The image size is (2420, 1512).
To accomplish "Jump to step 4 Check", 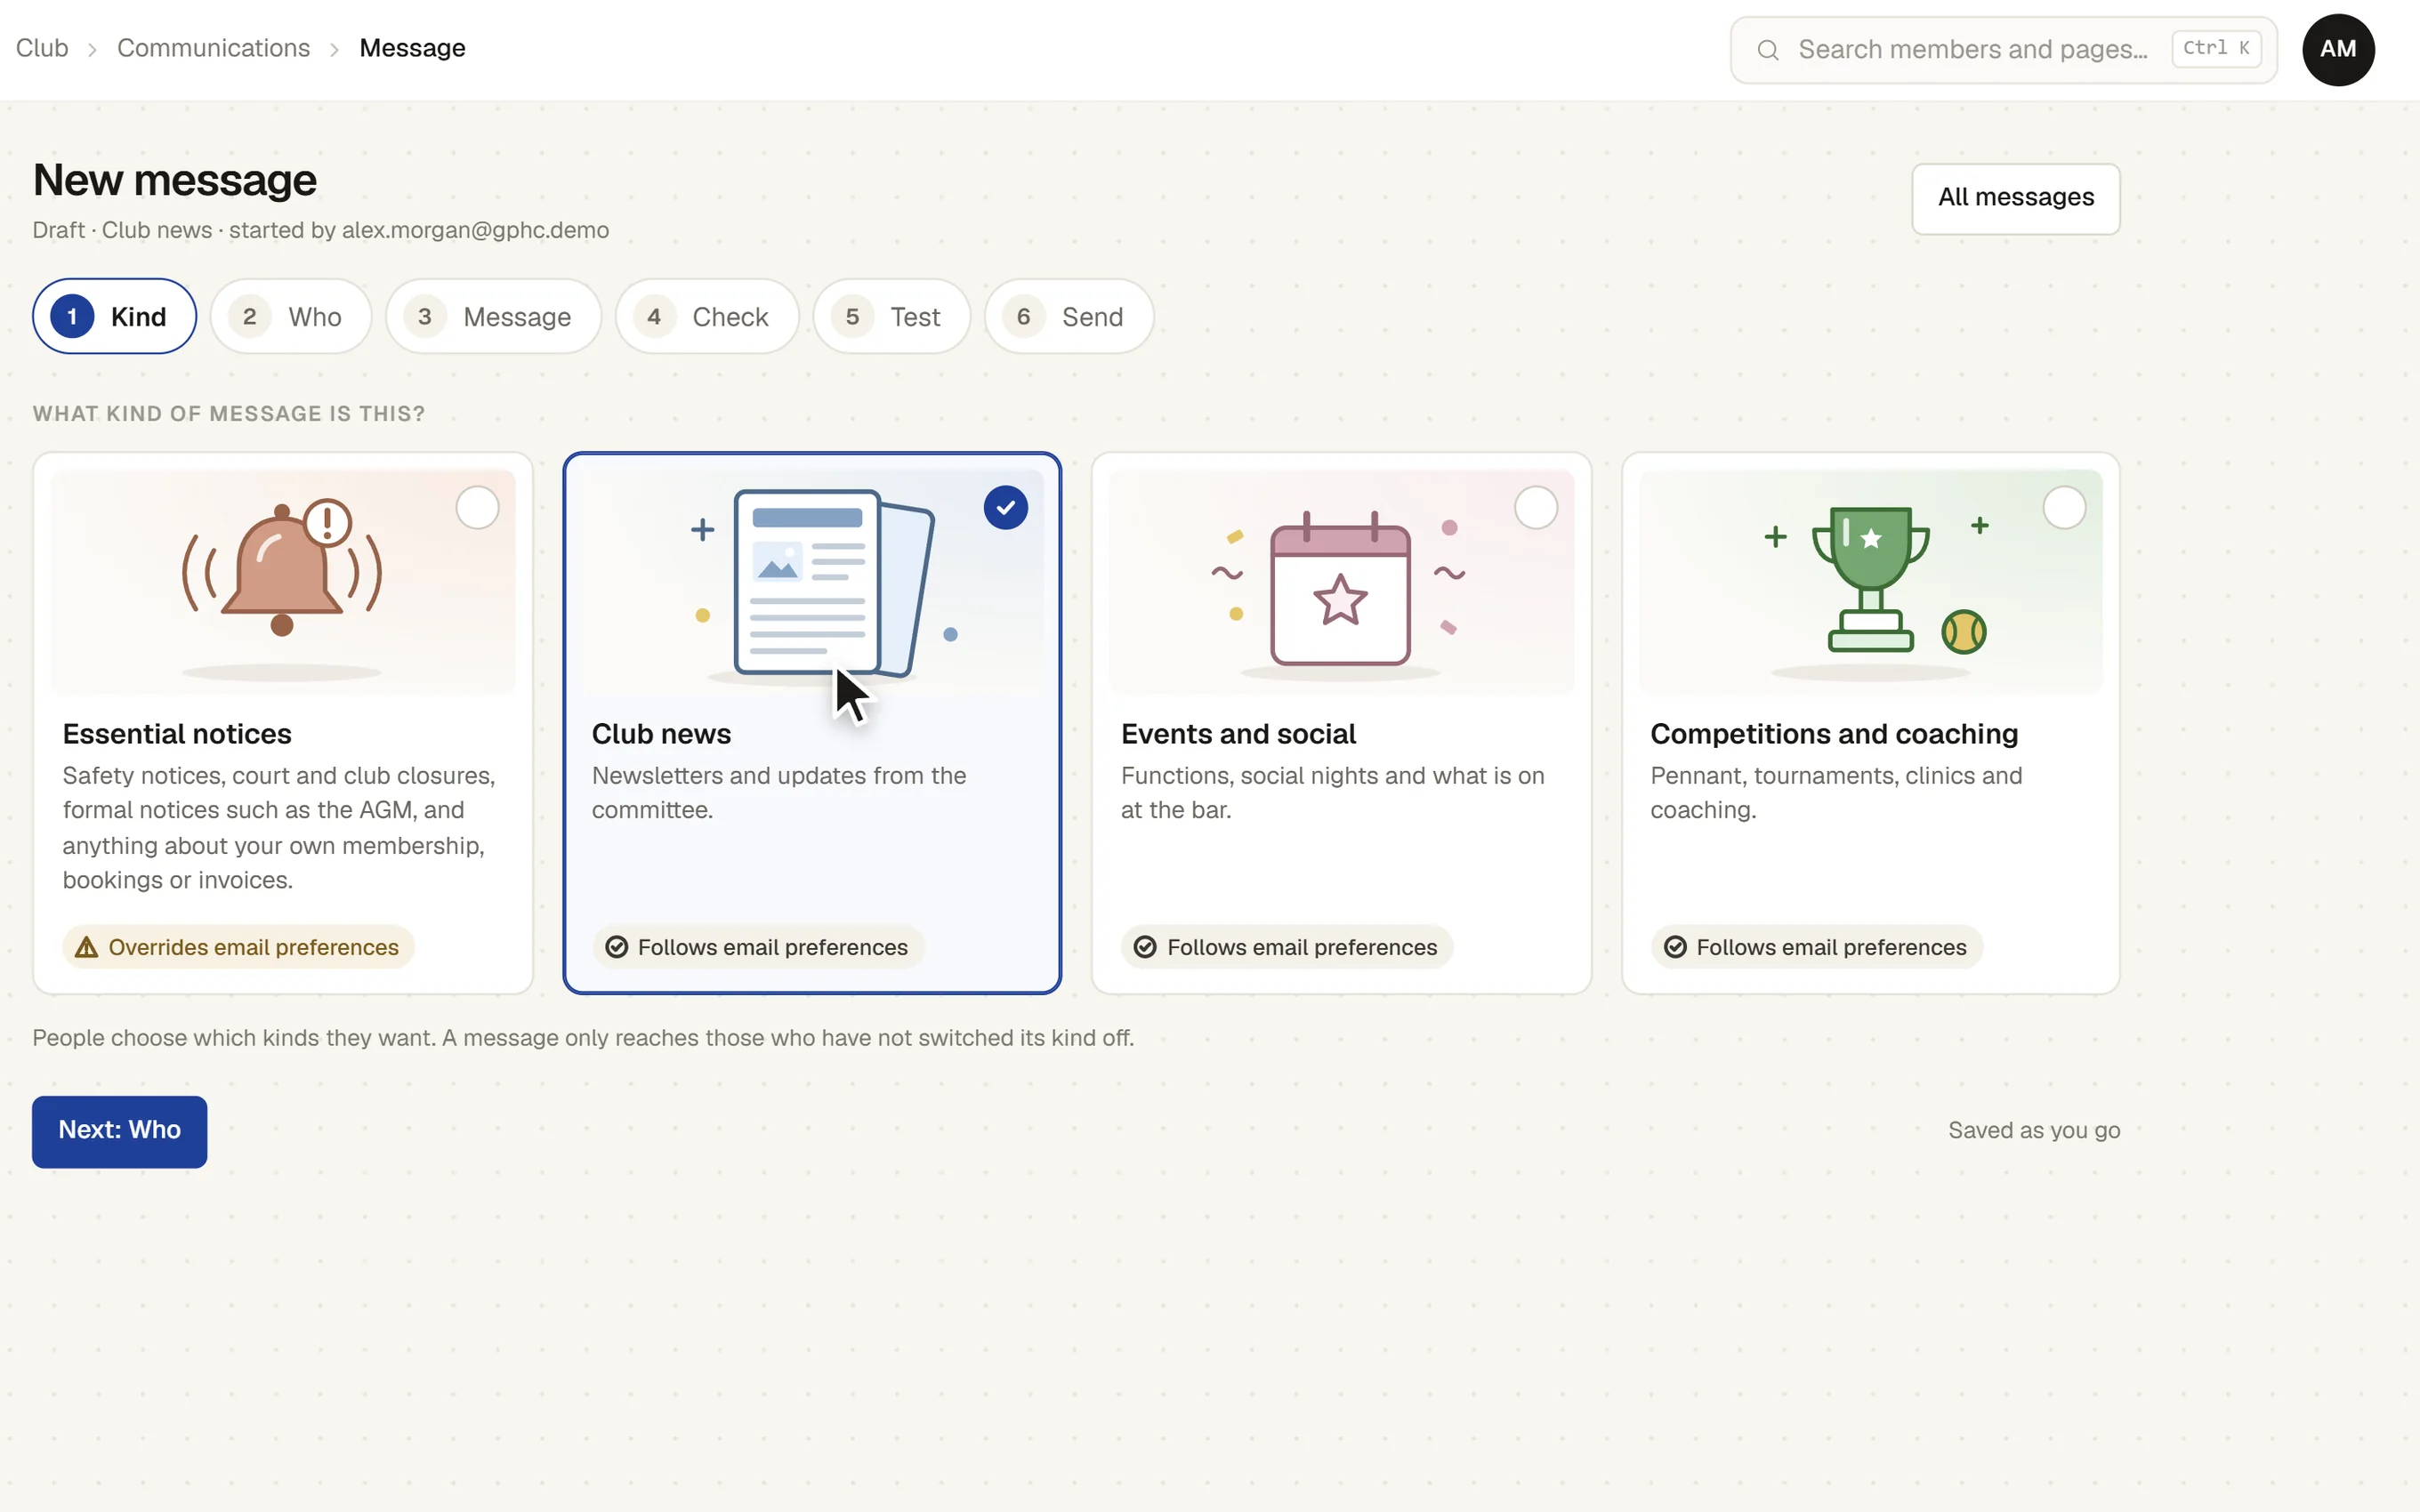I will click(x=707, y=317).
